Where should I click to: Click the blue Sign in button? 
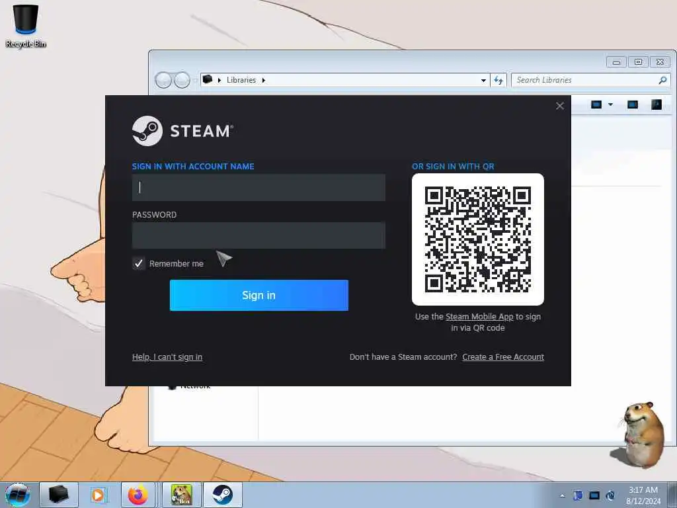(x=259, y=295)
